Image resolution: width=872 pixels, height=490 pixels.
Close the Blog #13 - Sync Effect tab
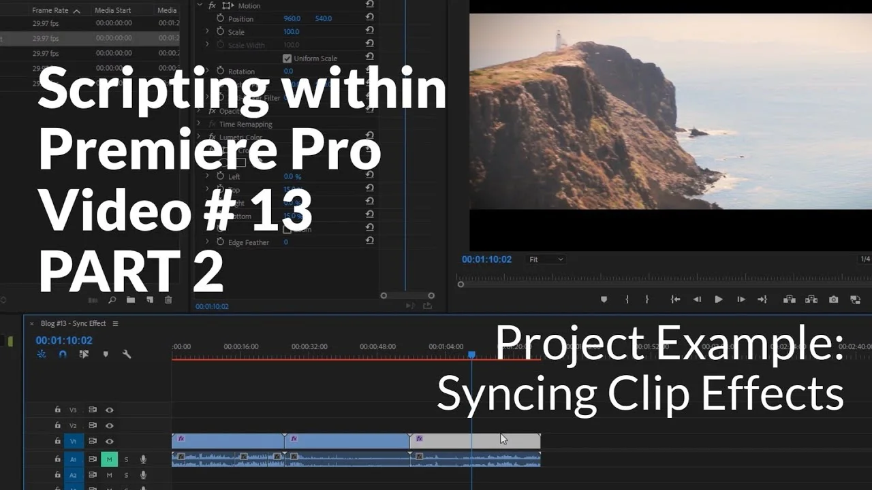click(x=31, y=324)
